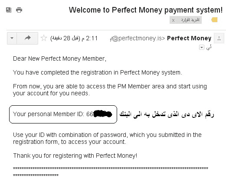Show details with the arrow beside لي
This screenshot has height=185, width=226.
[x=202, y=47]
